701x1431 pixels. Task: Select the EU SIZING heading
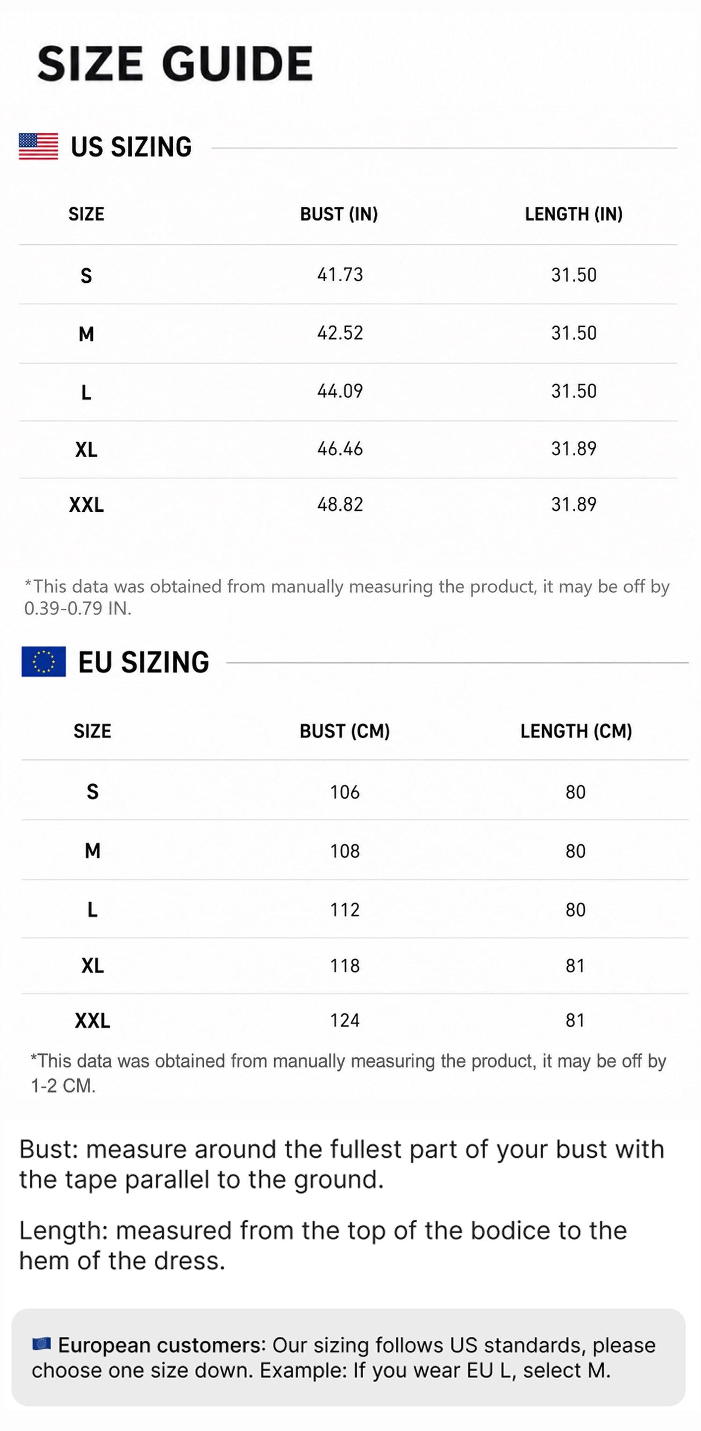pyautogui.click(x=144, y=662)
